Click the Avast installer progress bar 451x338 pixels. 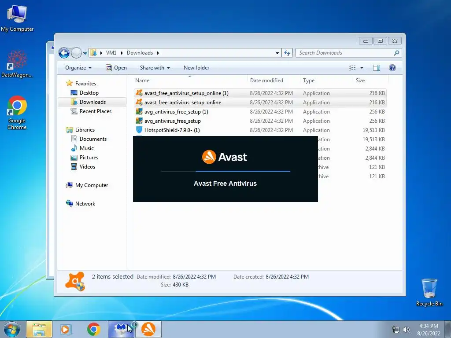click(225, 171)
